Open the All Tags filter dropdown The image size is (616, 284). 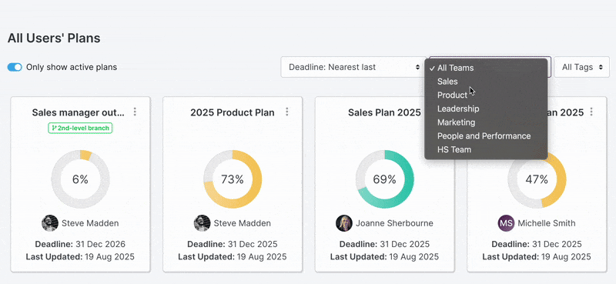pos(582,67)
